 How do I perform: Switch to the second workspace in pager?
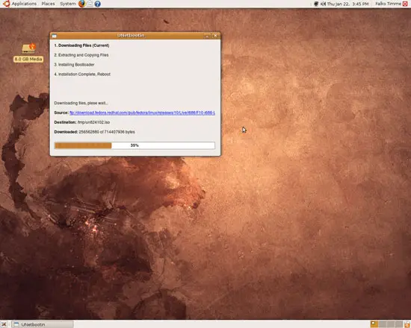click(x=382, y=324)
